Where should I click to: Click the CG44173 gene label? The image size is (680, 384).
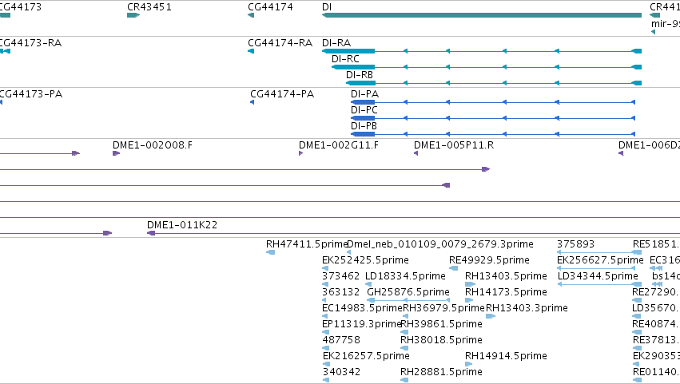tap(21, 7)
